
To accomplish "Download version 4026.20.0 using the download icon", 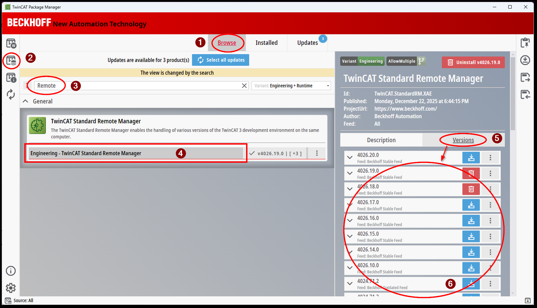I will point(471,158).
